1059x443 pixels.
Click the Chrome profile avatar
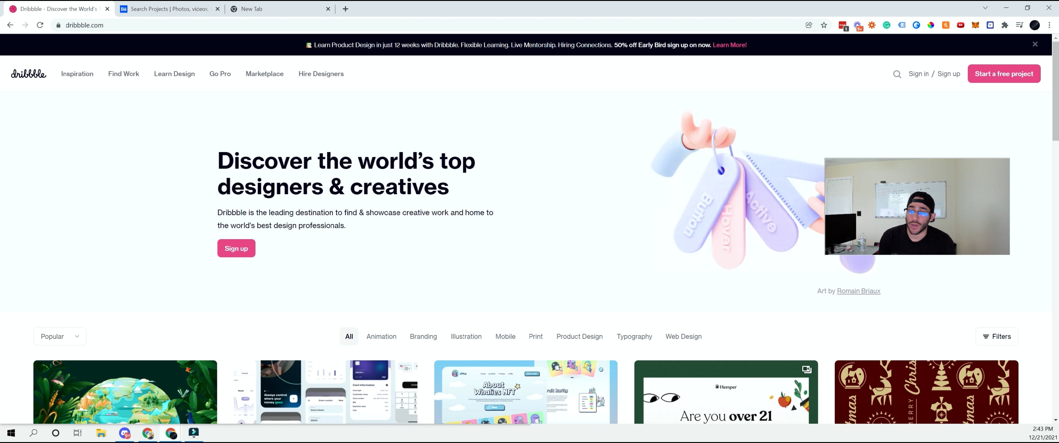pos(1034,25)
